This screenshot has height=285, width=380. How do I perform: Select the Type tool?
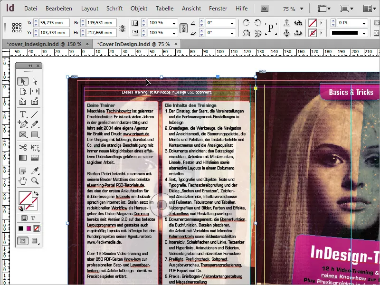coord(23,114)
